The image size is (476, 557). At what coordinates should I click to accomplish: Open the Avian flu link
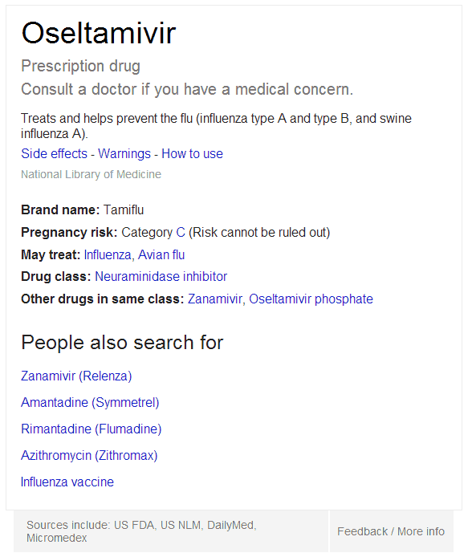161,254
